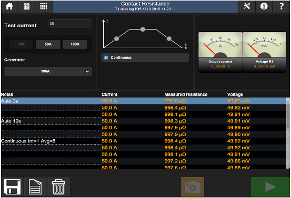Toggle the Continuous checkbox
Screen dimensions: 291x198
click(106, 58)
